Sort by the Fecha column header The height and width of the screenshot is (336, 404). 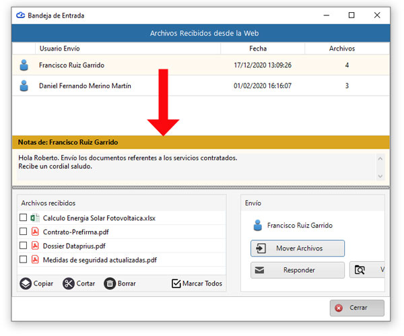tap(263, 48)
